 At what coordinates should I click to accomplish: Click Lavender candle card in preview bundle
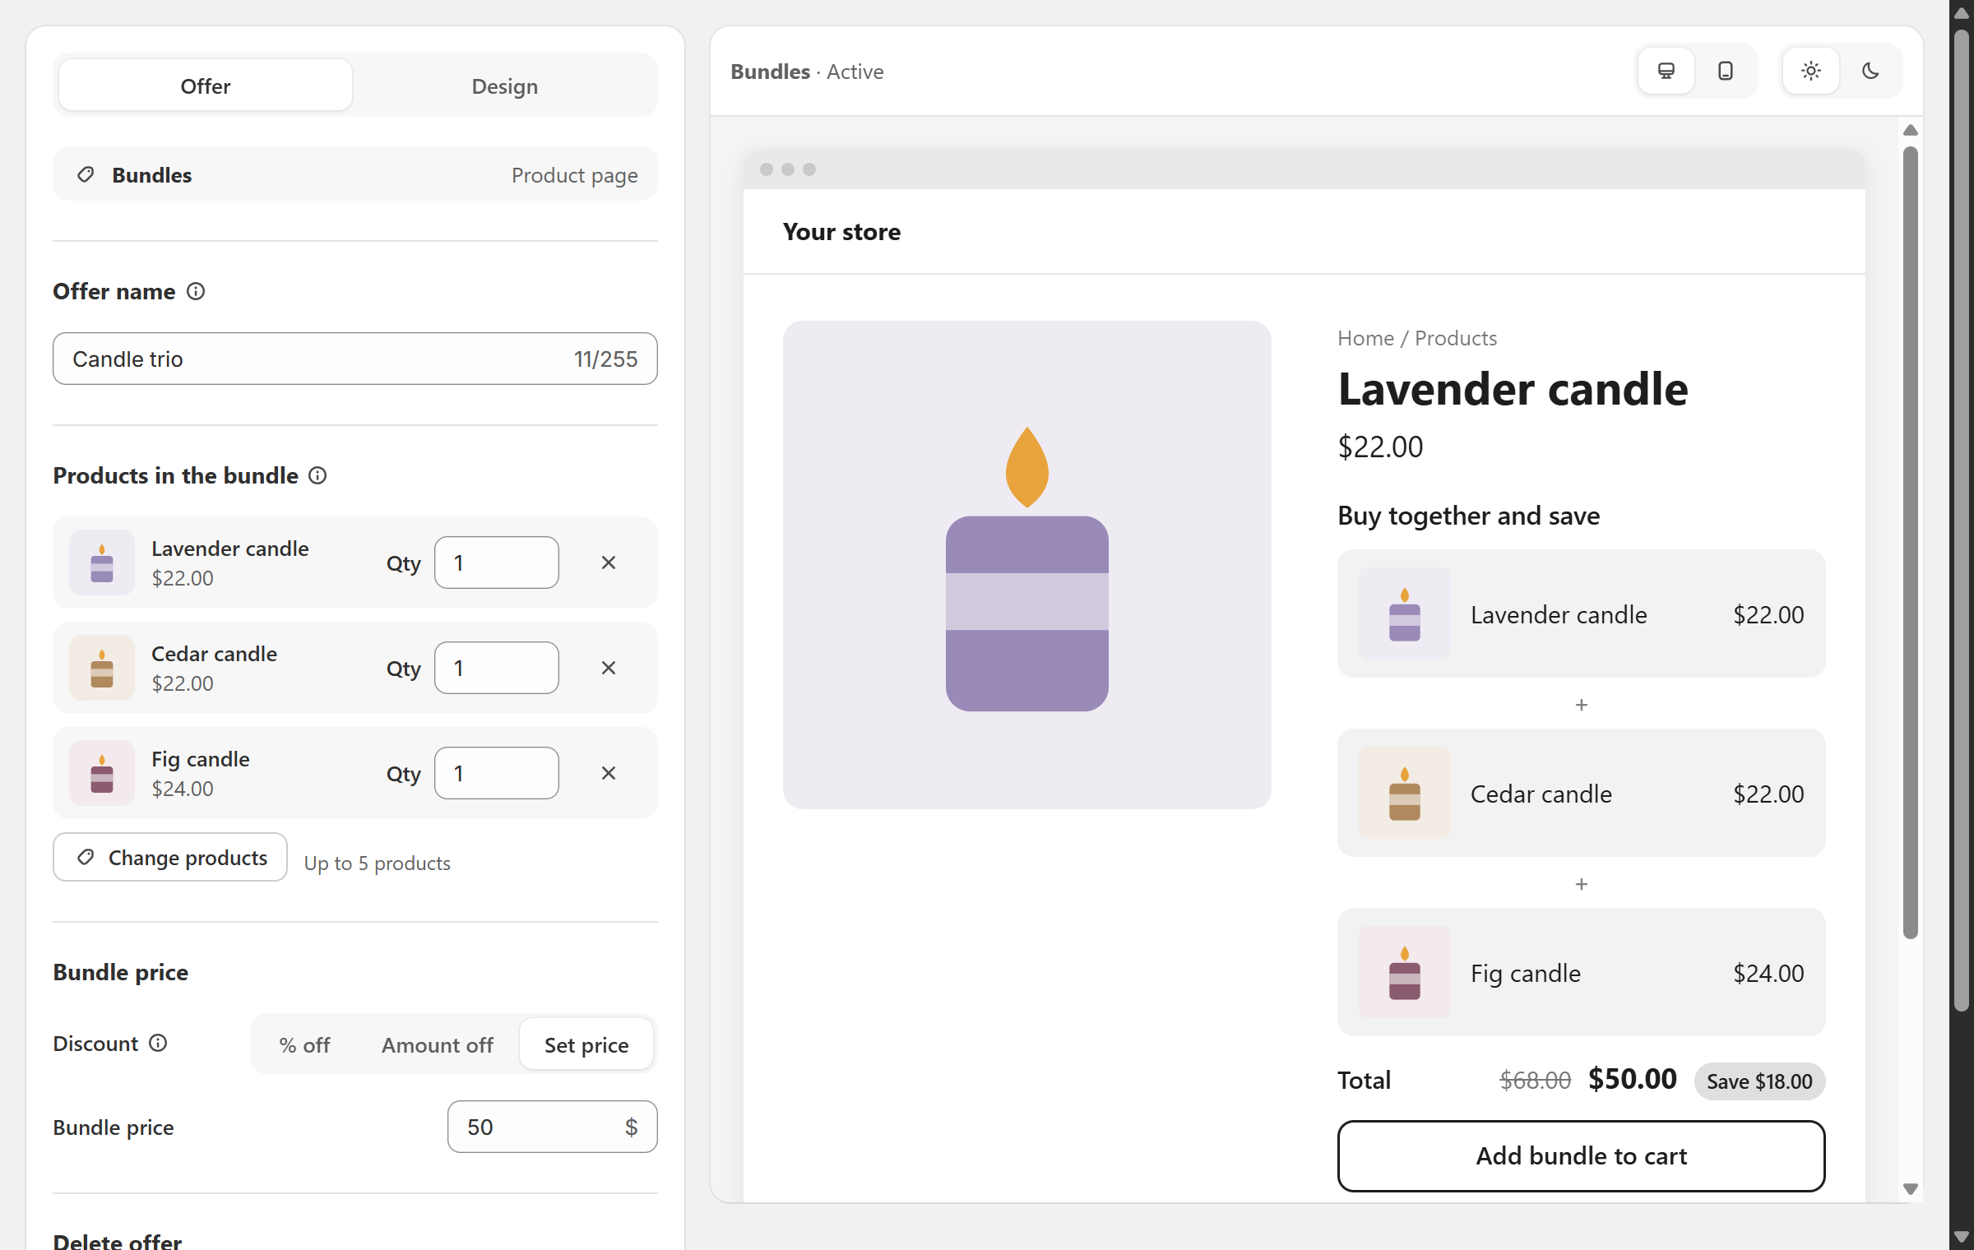coord(1581,613)
